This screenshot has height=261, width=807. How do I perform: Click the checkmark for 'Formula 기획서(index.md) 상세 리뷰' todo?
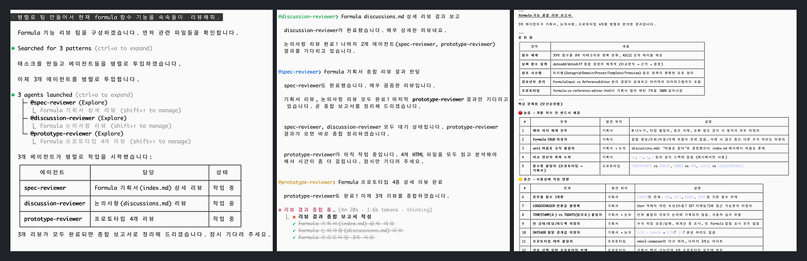coord(294,223)
